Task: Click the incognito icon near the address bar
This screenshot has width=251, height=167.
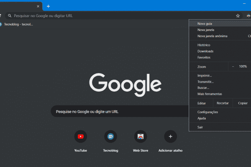Action: [248, 16]
